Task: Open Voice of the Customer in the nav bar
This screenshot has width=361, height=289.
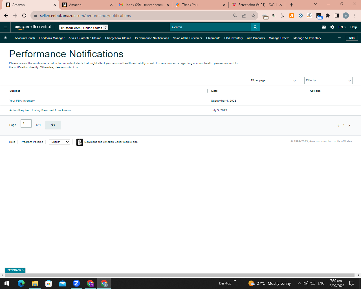Action: (188, 38)
